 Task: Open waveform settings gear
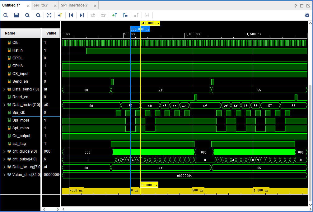[x=307, y=15]
